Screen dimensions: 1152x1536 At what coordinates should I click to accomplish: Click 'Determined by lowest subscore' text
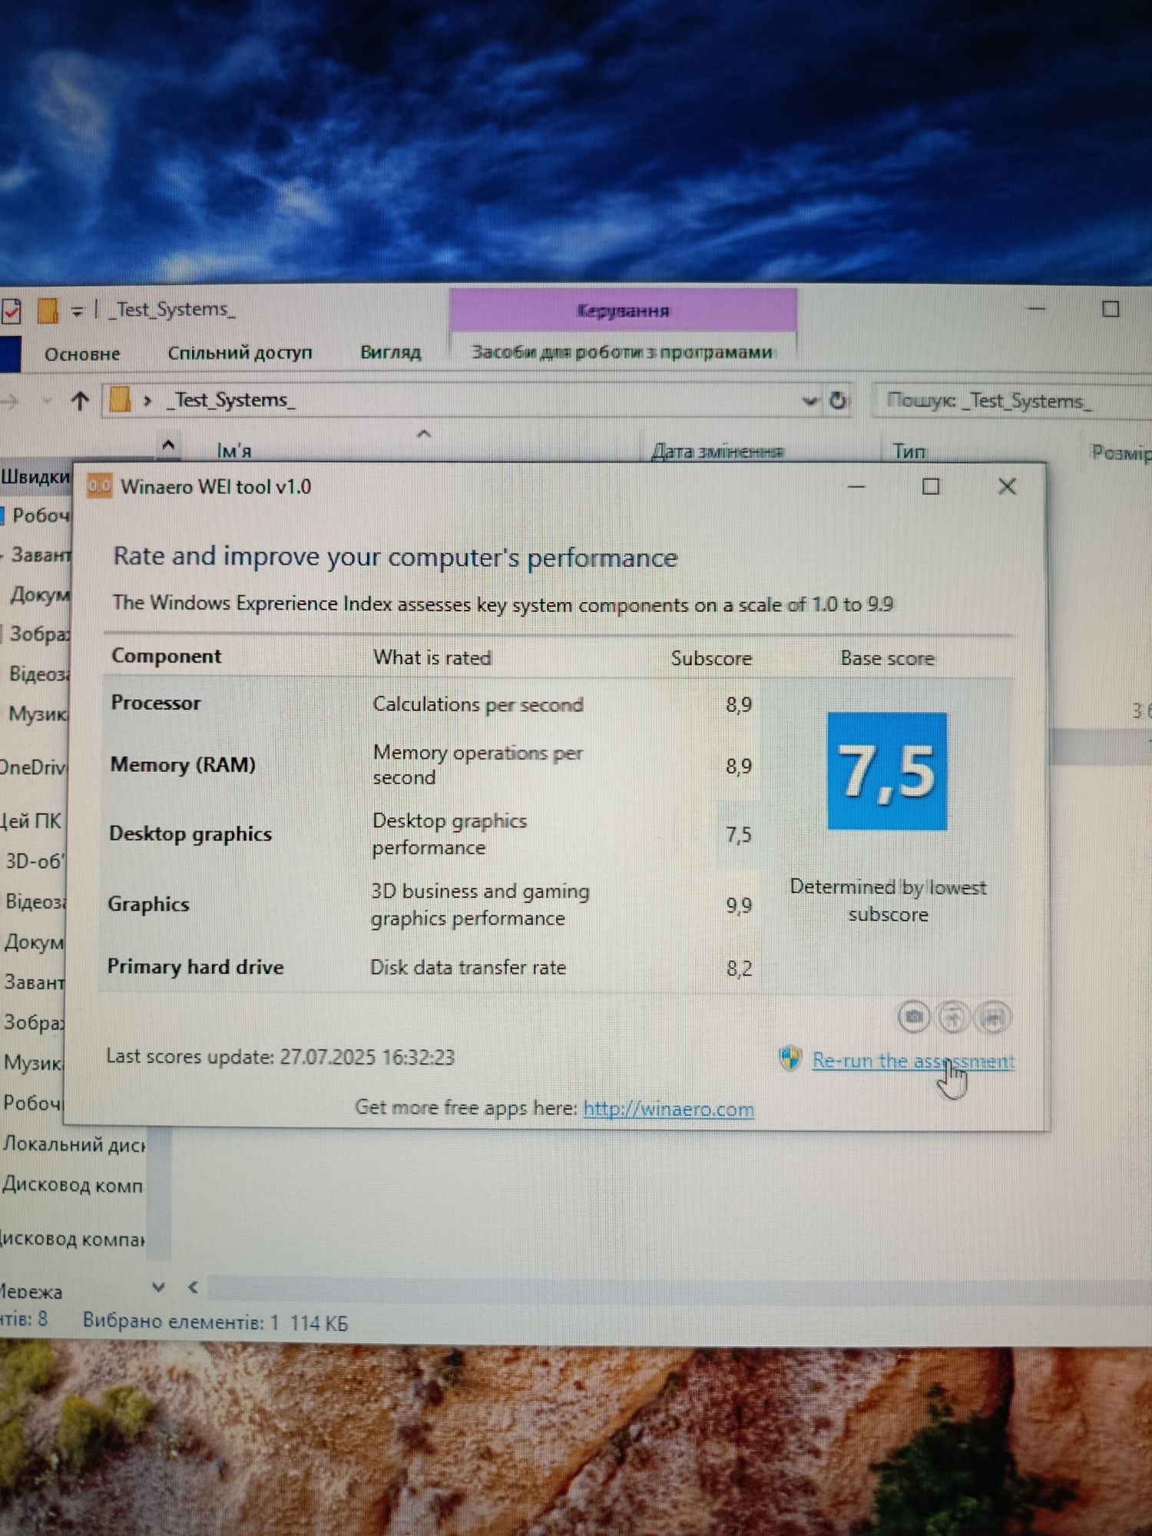(888, 901)
